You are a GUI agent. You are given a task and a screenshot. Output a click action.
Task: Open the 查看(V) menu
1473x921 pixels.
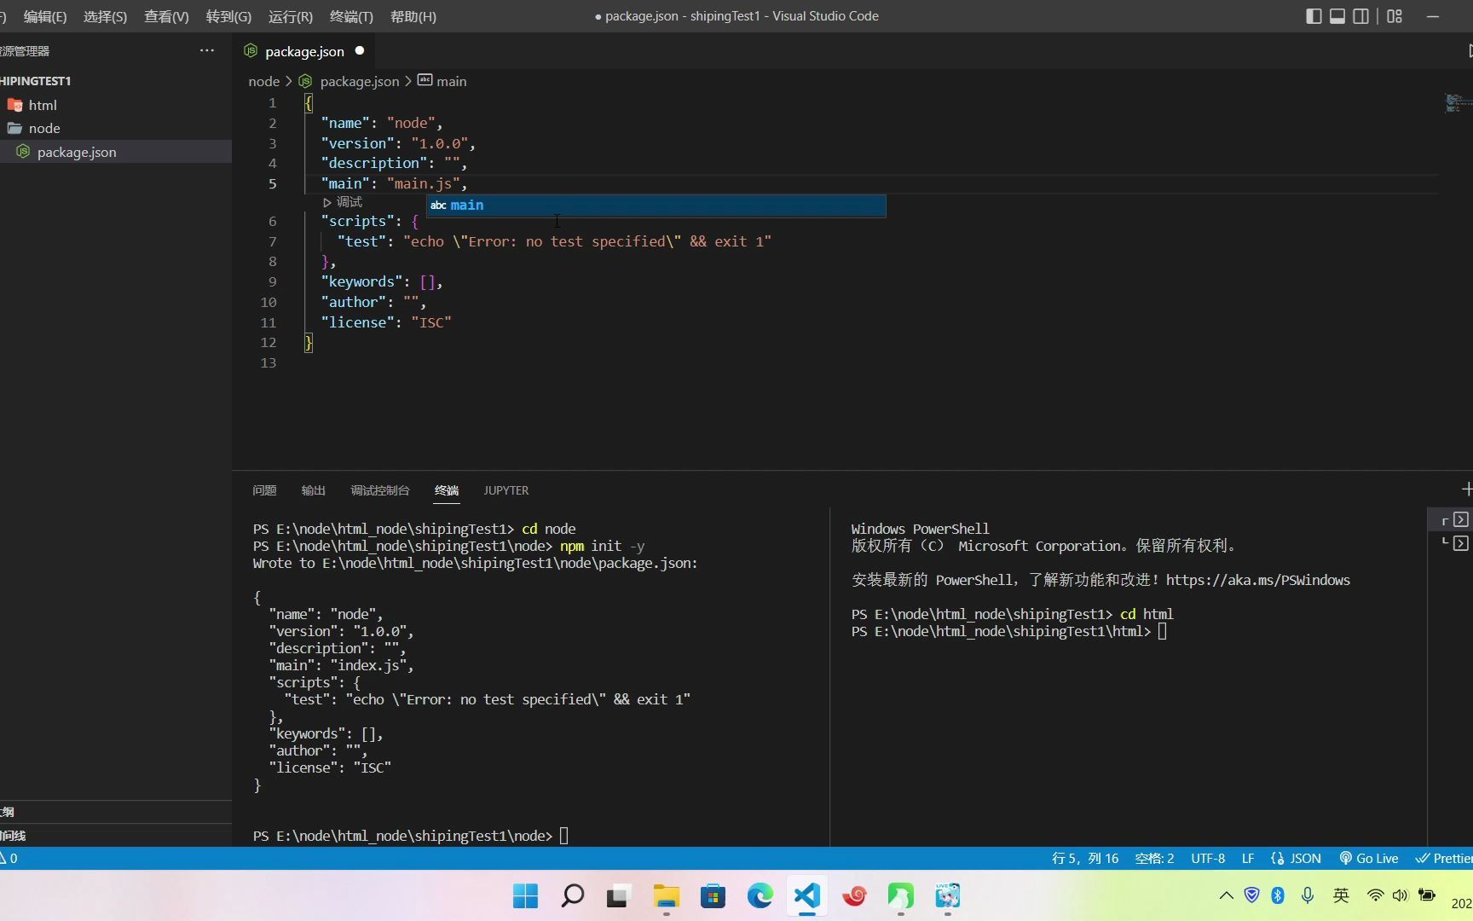166,16
